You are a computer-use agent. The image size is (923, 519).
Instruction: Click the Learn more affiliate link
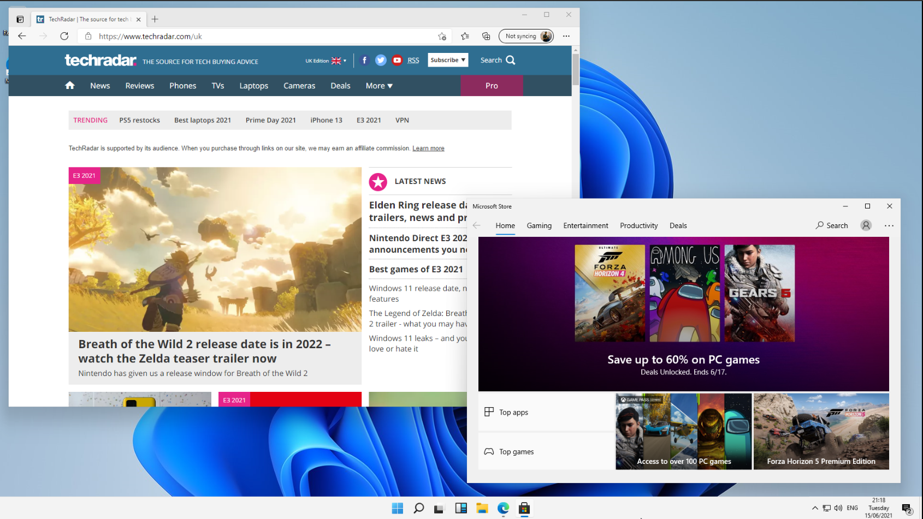[x=428, y=148]
